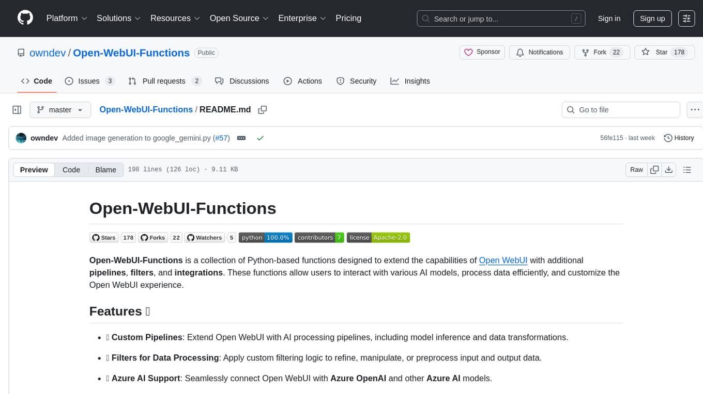Switch to the Issues tab
This screenshot has height=394, width=703.
pyautogui.click(x=89, y=81)
